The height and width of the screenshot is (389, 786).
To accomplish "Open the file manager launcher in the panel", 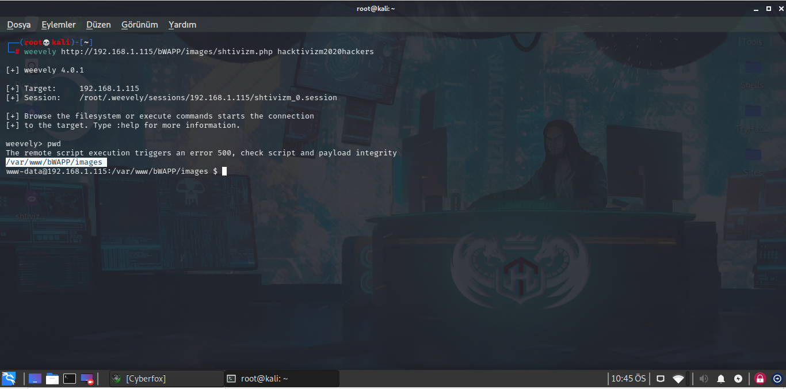I will point(52,378).
